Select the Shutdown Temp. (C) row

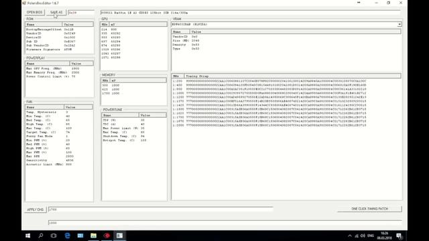134,136
